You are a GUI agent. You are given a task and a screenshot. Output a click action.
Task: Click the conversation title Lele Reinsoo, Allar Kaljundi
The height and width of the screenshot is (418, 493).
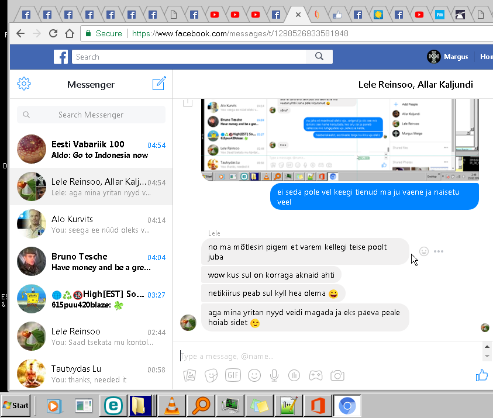(415, 85)
